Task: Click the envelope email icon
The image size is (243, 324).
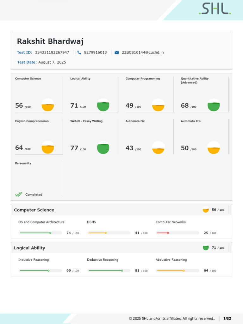Action: 117,53
